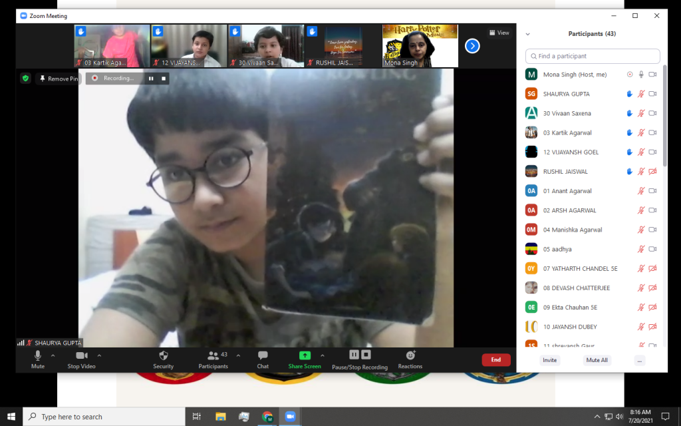
Task: Toggle Stop Video camera button
Action: point(81,356)
